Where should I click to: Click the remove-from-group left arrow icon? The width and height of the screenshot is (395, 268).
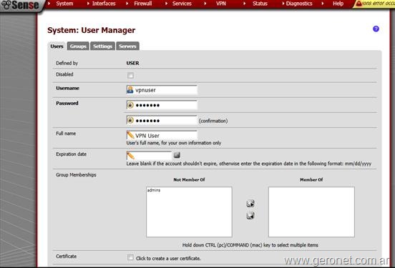pos(250,215)
